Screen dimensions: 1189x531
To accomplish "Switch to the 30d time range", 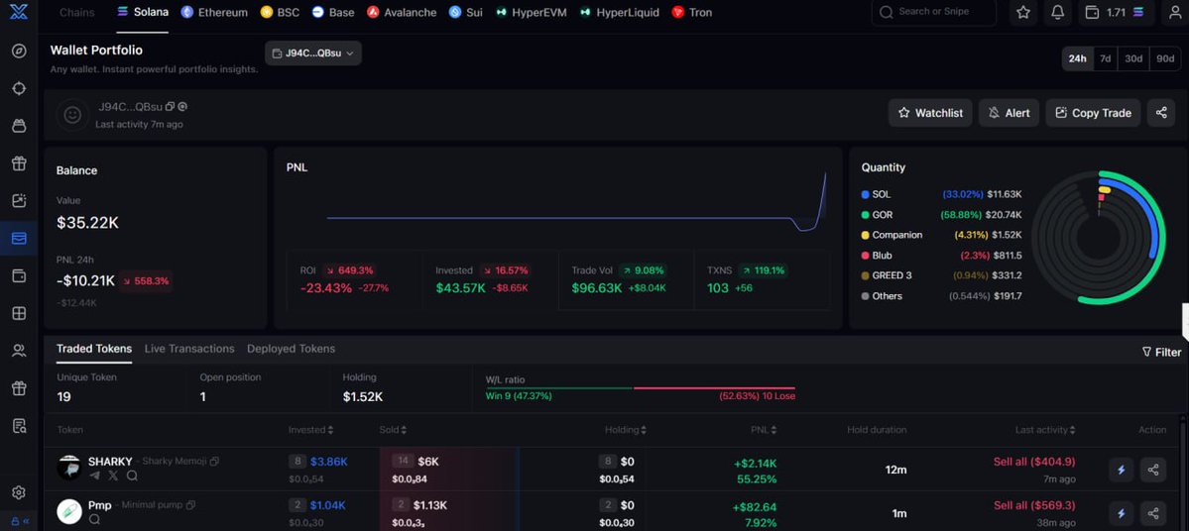I will 1133,58.
